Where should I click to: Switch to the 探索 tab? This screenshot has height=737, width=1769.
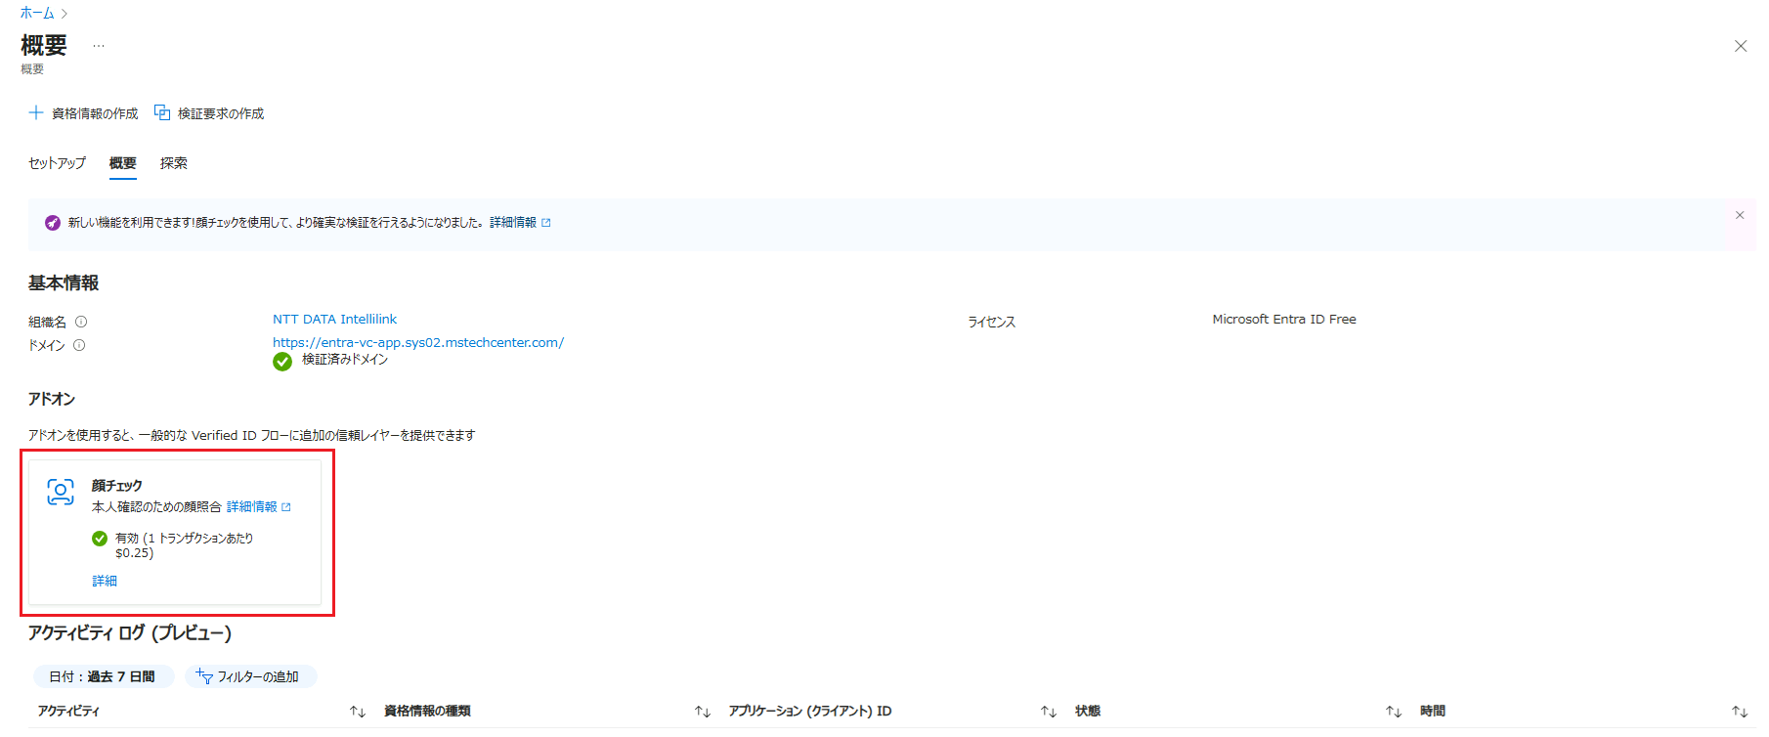pyautogui.click(x=174, y=163)
